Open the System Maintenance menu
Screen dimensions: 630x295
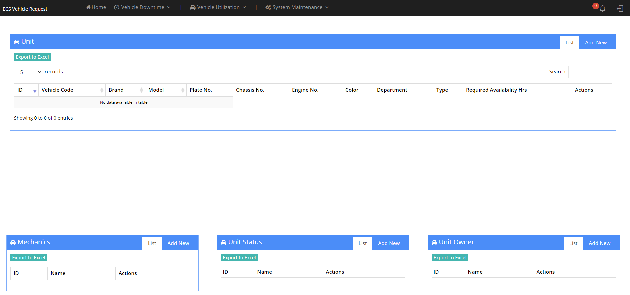click(x=297, y=7)
